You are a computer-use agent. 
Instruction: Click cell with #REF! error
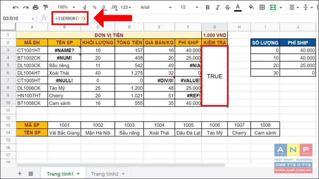coord(188,95)
